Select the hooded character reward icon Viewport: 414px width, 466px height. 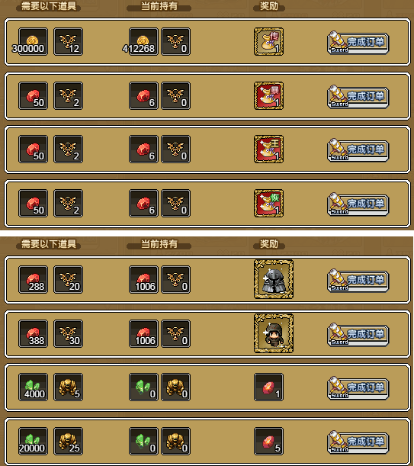274,333
